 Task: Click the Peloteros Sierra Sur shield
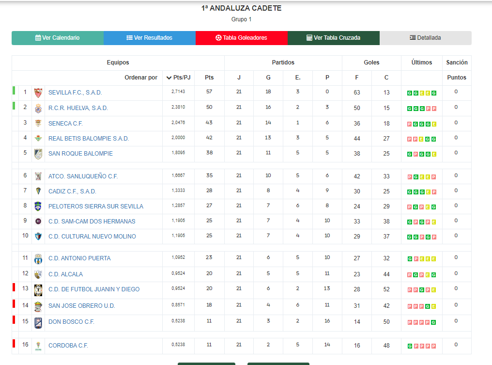point(38,206)
